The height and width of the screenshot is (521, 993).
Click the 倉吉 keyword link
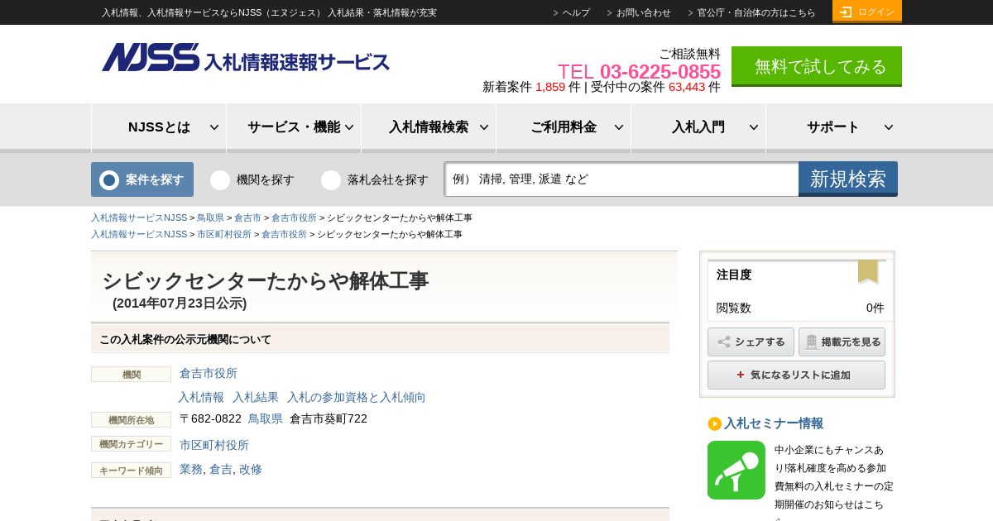tap(221, 469)
